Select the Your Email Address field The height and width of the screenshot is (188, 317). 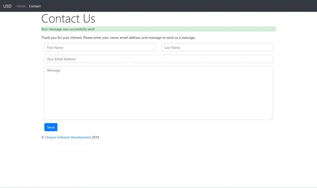click(x=158, y=58)
